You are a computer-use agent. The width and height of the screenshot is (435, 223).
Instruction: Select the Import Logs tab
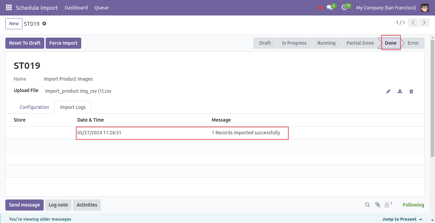[73, 107]
